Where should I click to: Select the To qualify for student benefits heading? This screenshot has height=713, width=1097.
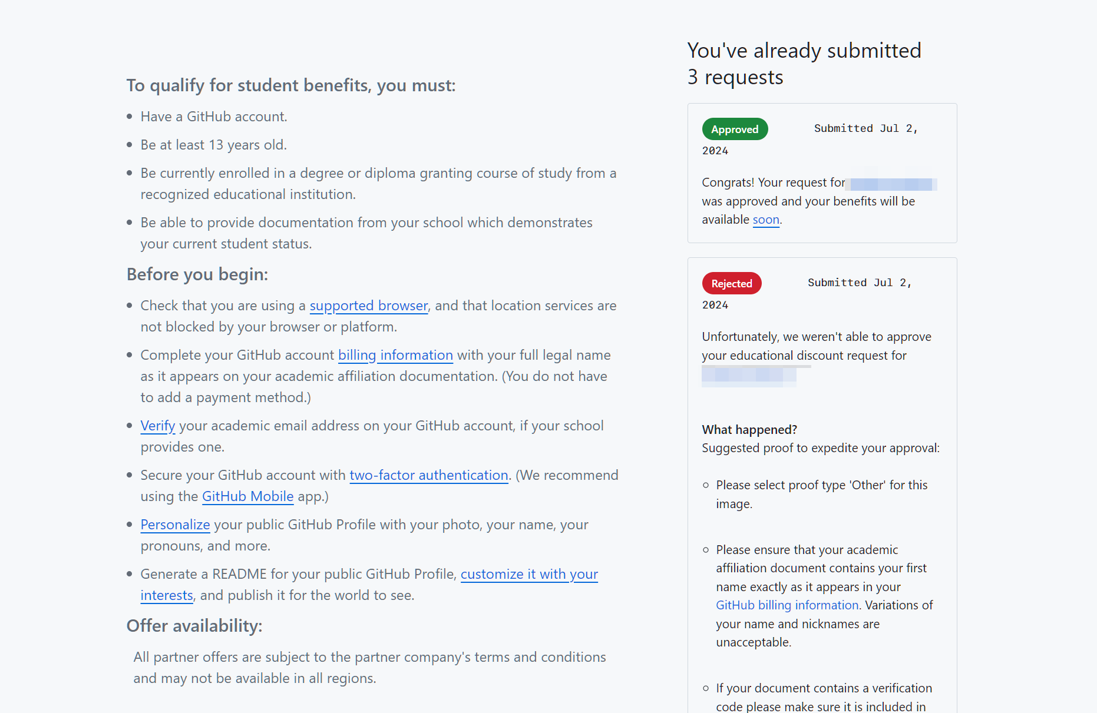point(291,85)
